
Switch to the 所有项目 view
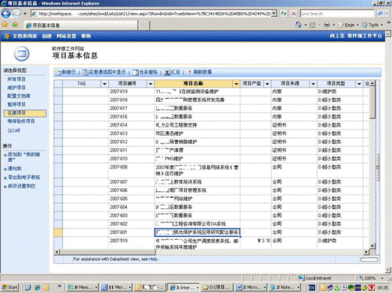click(x=17, y=79)
